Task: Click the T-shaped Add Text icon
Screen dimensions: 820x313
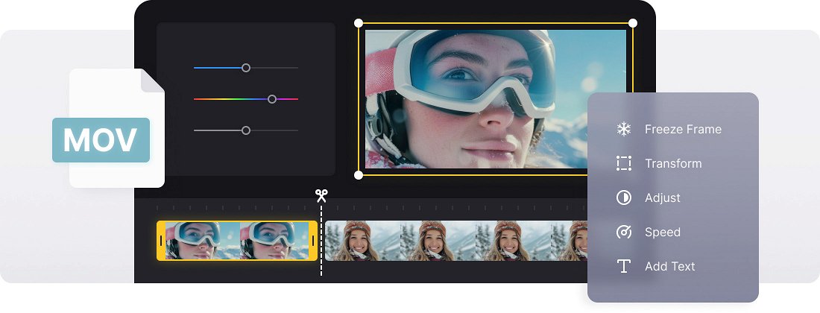Action: click(623, 266)
